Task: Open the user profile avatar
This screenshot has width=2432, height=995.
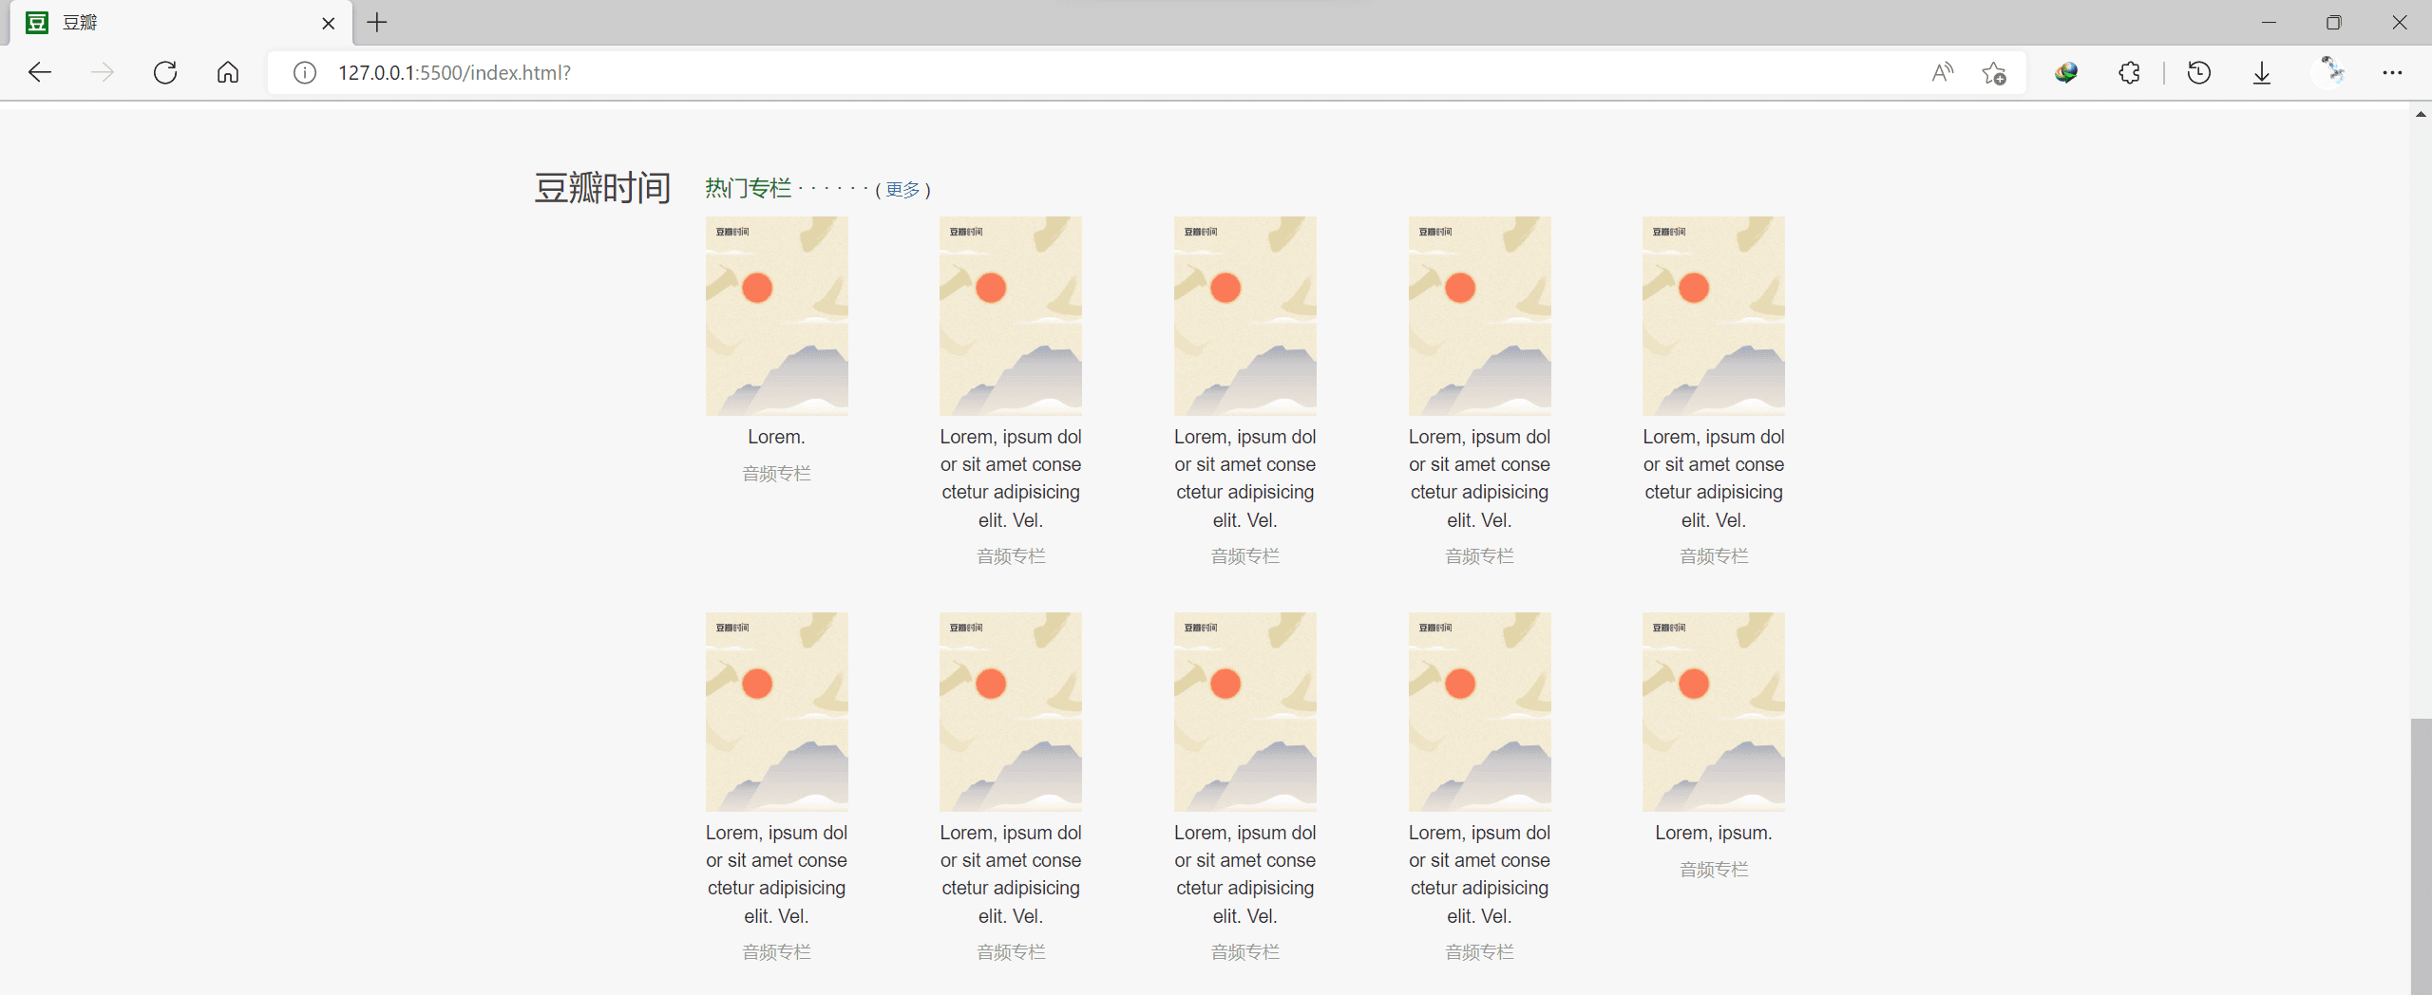Action: point(2329,72)
